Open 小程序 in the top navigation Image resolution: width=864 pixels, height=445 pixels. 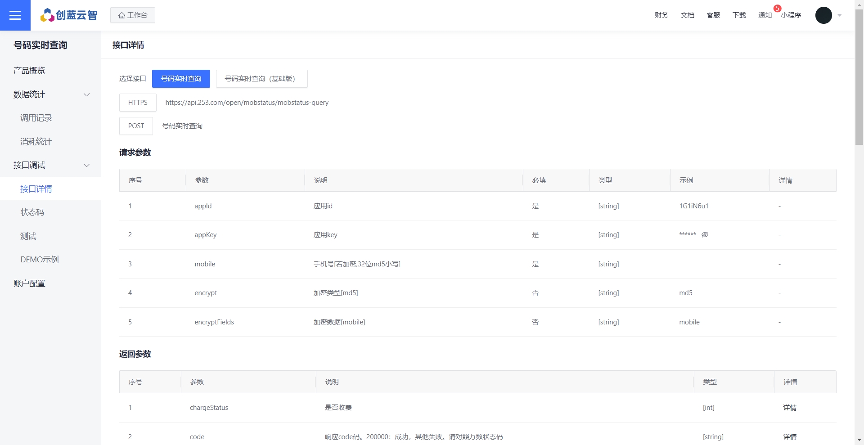coord(791,15)
